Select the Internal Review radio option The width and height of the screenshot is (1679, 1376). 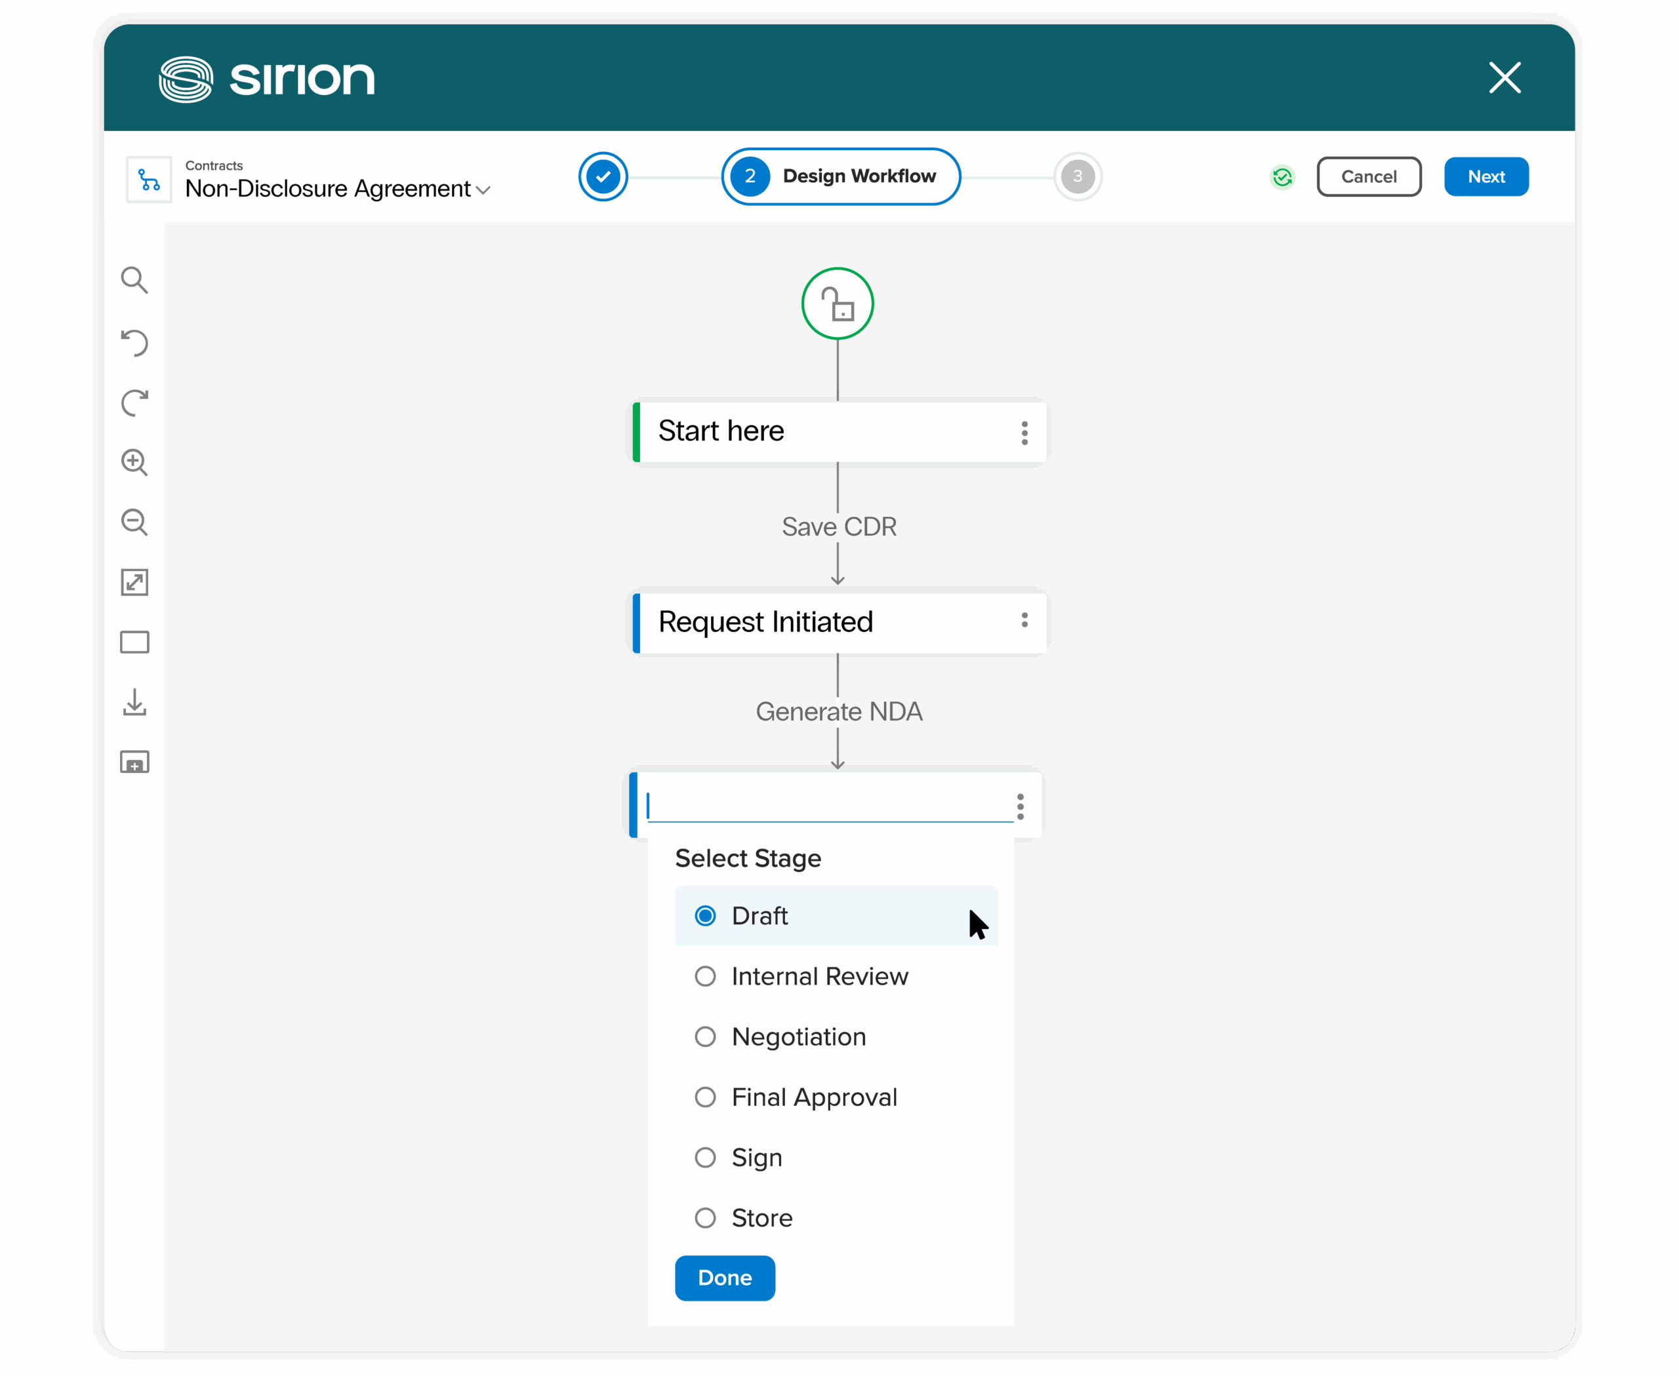[705, 977]
